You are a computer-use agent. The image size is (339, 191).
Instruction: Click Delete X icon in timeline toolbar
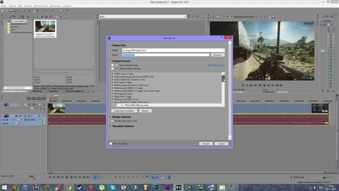[x=115, y=177]
